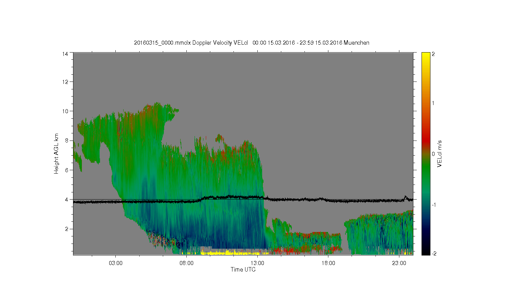
Task: Click the 23:00 time tick label
Action: pyautogui.click(x=399, y=263)
